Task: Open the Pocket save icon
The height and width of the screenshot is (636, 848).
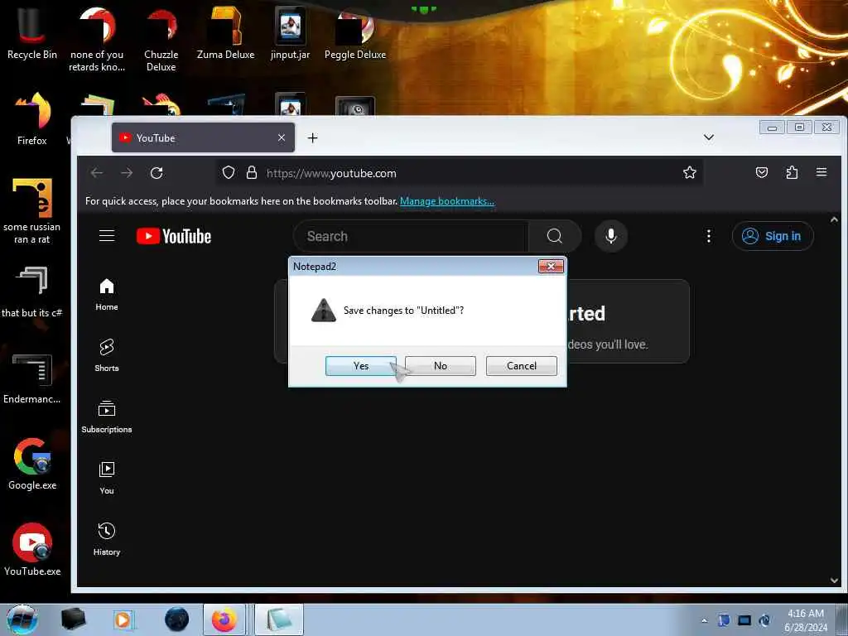Action: [762, 172]
